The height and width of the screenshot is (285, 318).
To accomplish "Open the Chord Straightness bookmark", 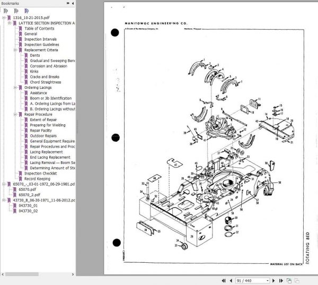I will tap(46, 82).
